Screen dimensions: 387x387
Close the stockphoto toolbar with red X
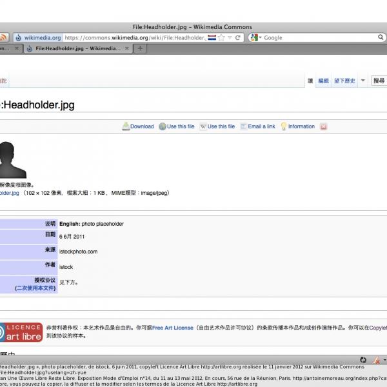323,126
